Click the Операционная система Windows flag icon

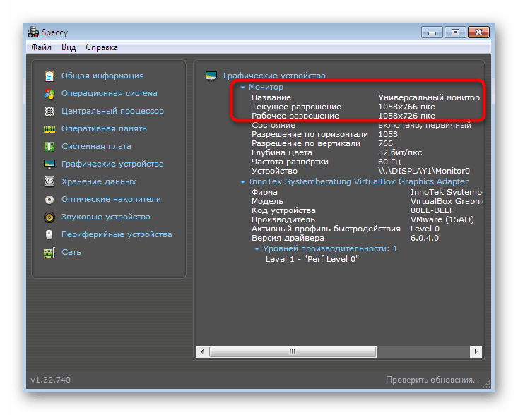coord(49,94)
